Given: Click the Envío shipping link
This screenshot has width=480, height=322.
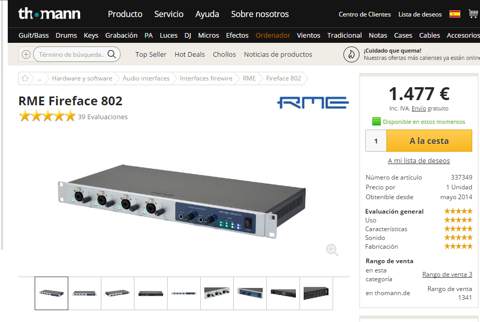Looking at the screenshot, I should pos(418,108).
